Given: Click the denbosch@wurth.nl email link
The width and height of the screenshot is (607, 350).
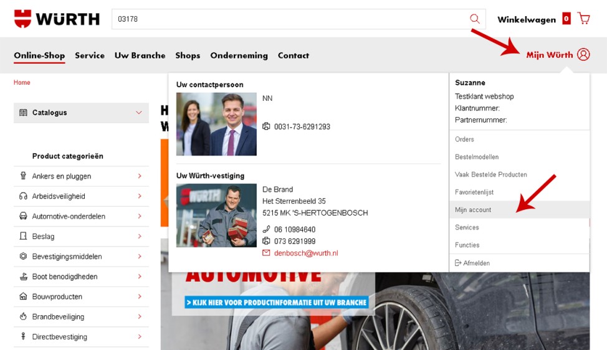Looking at the screenshot, I should 306,253.
